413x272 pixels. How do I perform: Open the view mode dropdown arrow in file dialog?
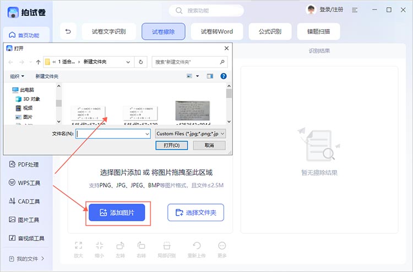[x=197, y=76]
